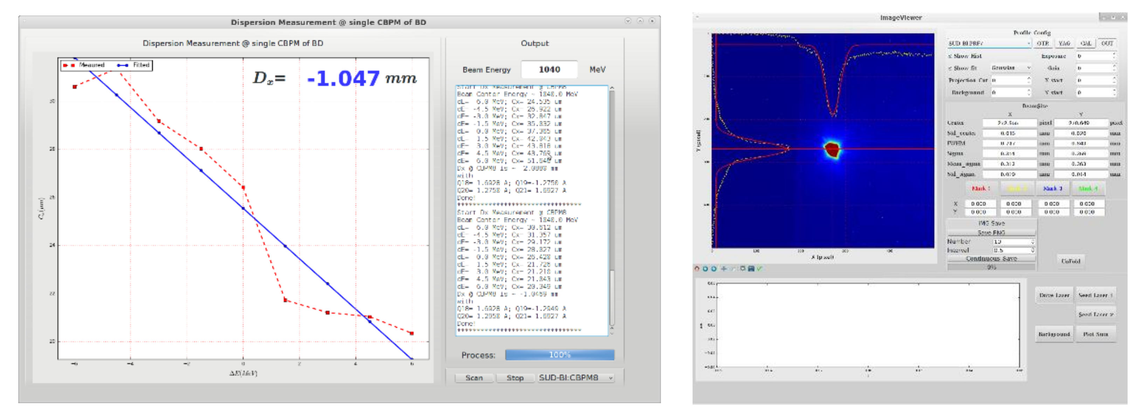
Task: Toggle the Show Hist checkbox
Action: [950, 56]
